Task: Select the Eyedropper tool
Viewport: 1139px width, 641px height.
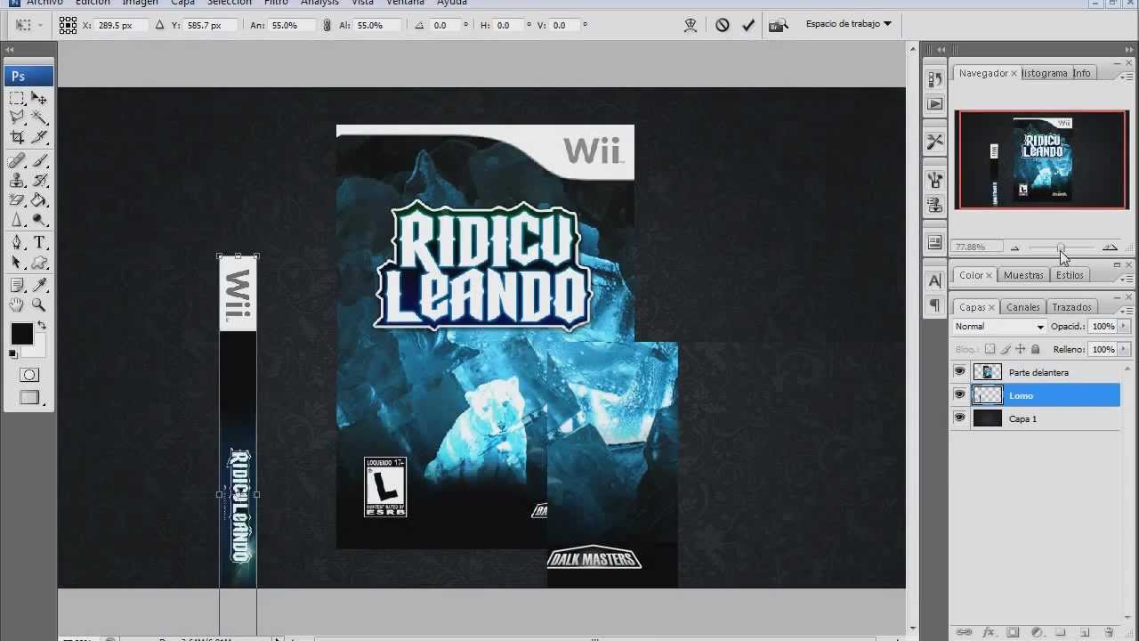Action: [39, 286]
